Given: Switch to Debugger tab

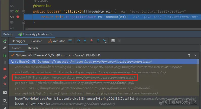Looking at the screenshot, I should click(18, 41).
